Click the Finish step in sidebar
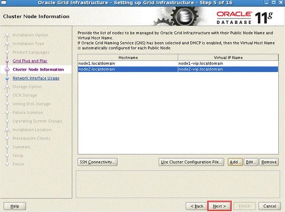The width and height of the screenshot is (285, 212). tap(19, 164)
